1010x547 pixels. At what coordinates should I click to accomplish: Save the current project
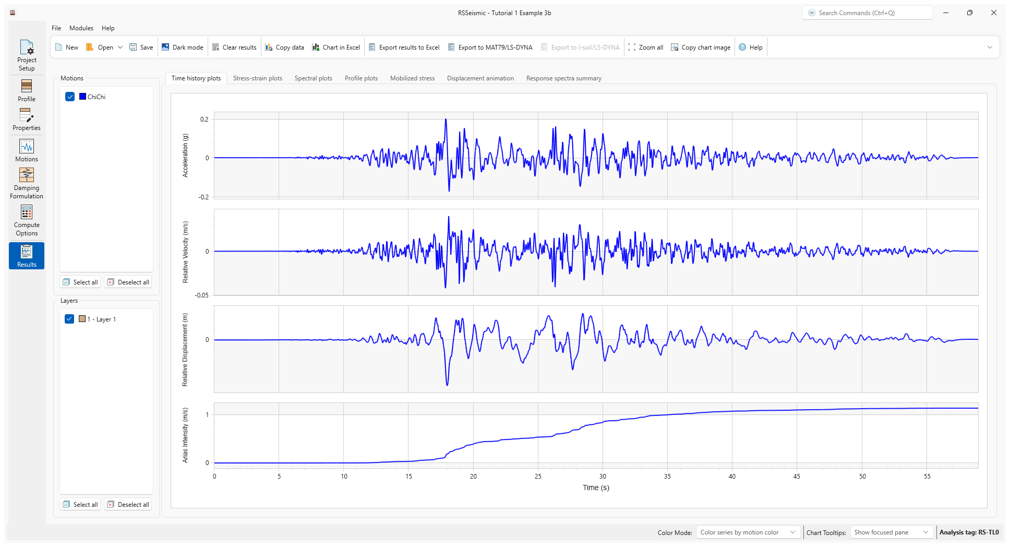pos(141,47)
